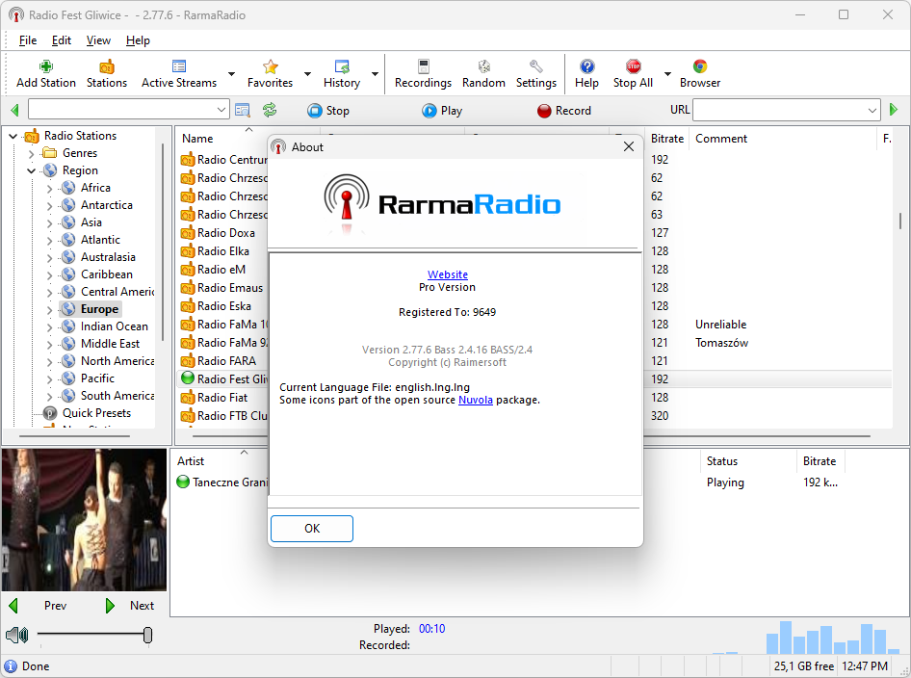Expand the Genres tree node
The height and width of the screenshot is (678, 911).
pos(32,154)
